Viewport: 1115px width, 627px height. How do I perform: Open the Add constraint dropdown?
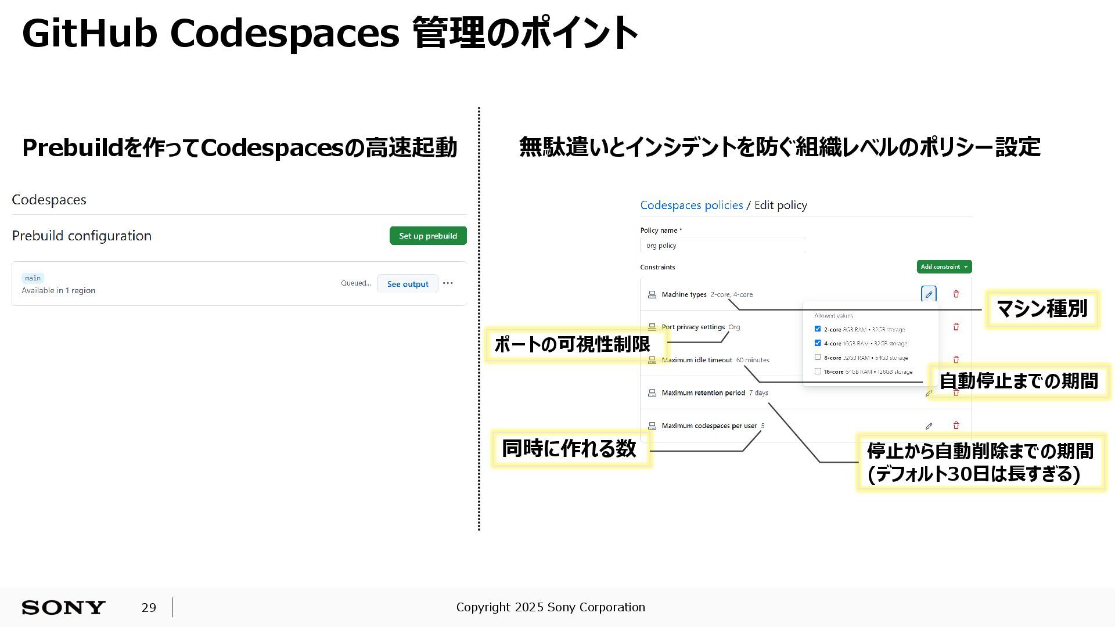944,266
